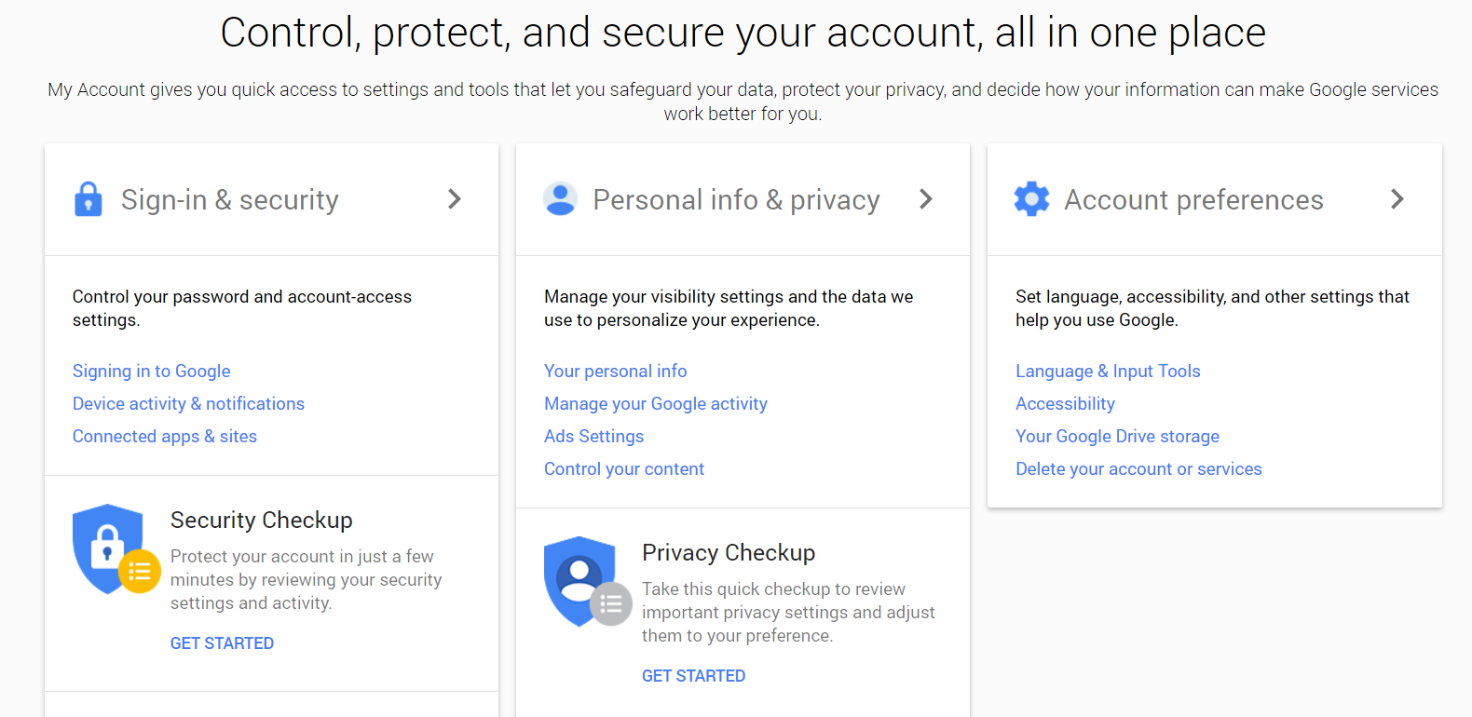Expand Account preferences chevron arrow
The image size is (1472, 717).
click(x=1397, y=199)
